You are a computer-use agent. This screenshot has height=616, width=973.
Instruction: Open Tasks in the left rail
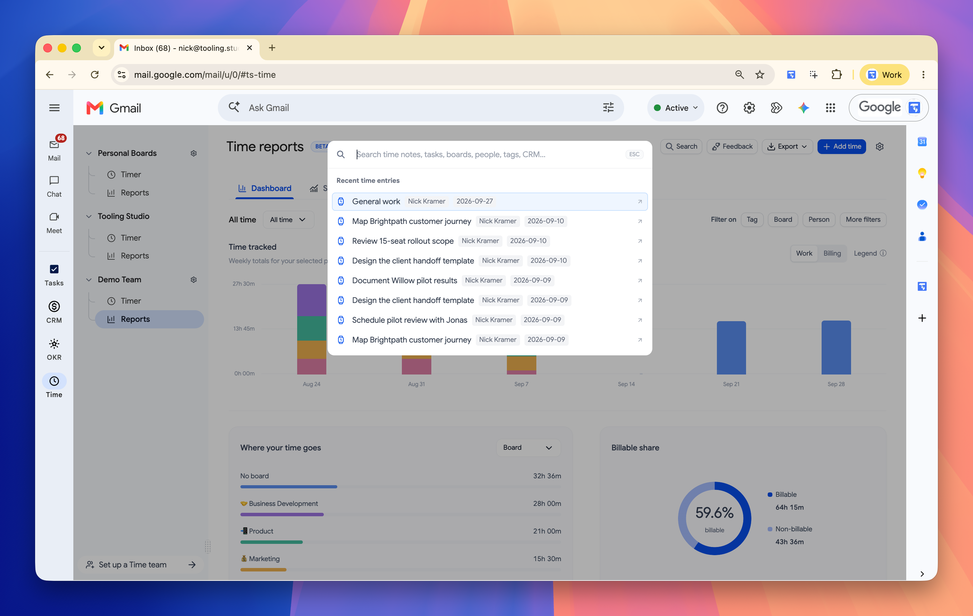pyautogui.click(x=54, y=275)
